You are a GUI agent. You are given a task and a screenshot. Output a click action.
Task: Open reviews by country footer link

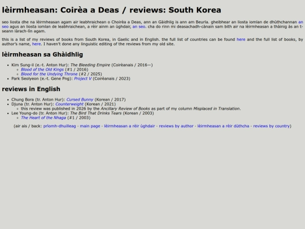click(271, 126)
